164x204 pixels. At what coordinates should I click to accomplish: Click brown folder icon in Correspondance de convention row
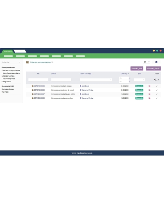(x=33, y=98)
